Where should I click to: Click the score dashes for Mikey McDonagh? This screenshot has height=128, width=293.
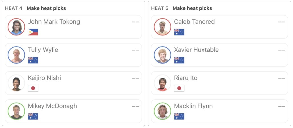pos(135,106)
